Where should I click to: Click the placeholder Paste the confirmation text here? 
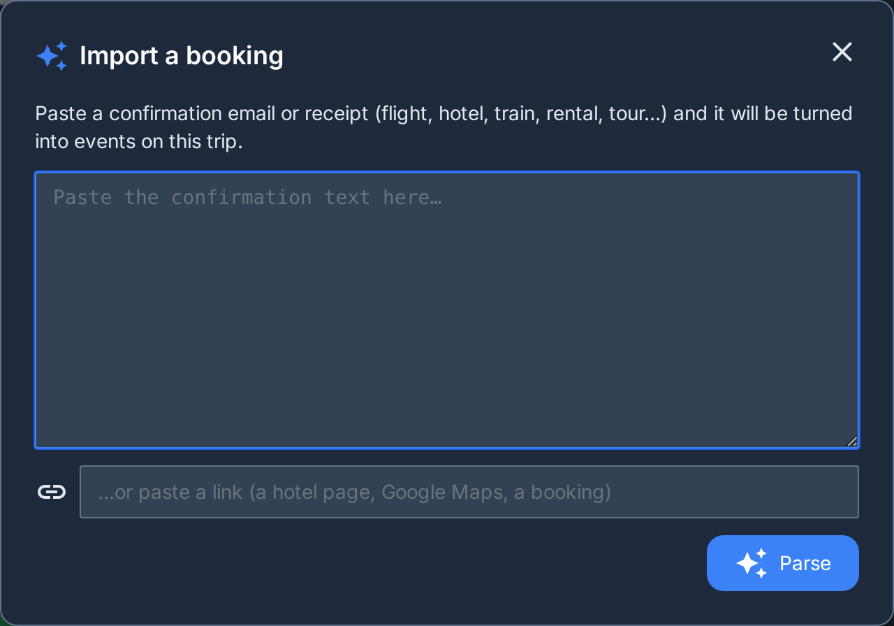point(248,198)
